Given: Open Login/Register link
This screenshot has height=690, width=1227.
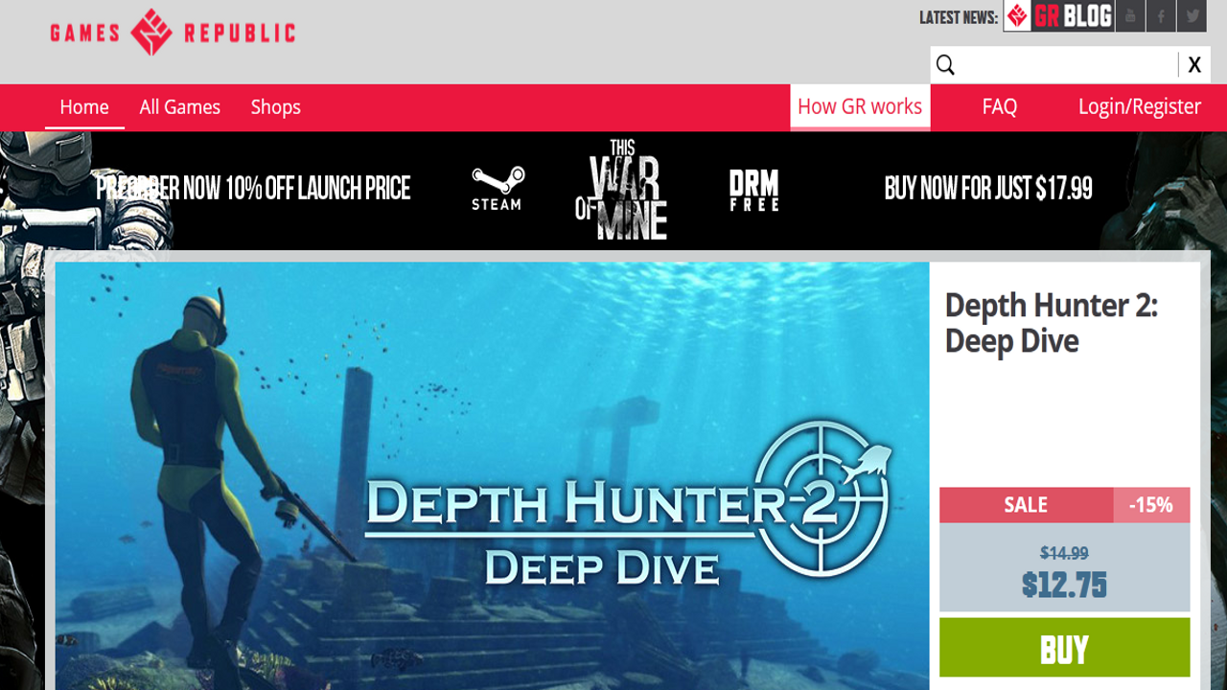Looking at the screenshot, I should click(1139, 107).
